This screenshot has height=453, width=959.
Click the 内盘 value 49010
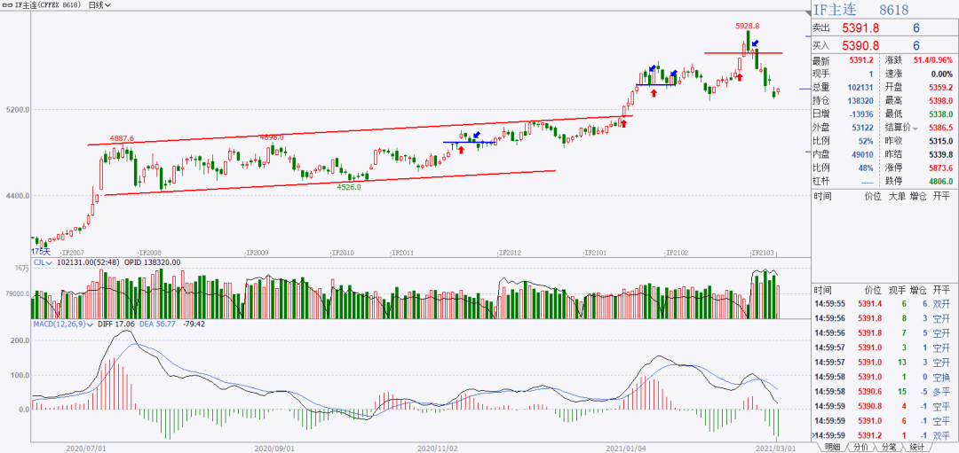864,154
